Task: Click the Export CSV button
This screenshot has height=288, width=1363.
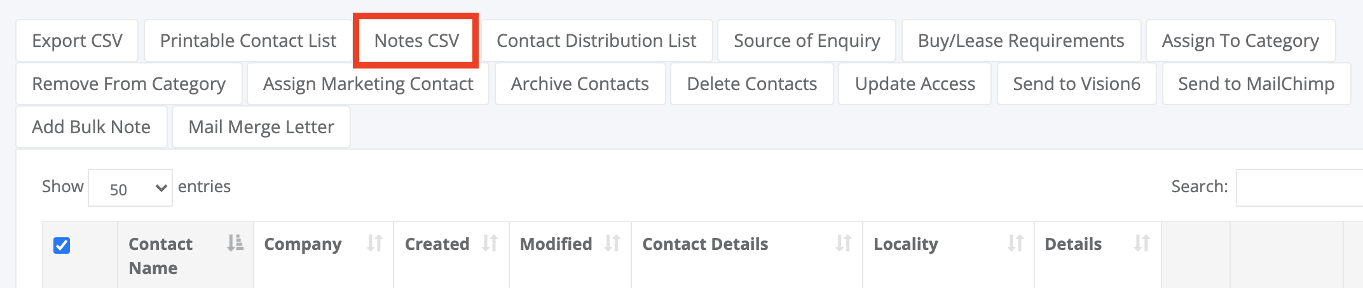Action: click(77, 41)
